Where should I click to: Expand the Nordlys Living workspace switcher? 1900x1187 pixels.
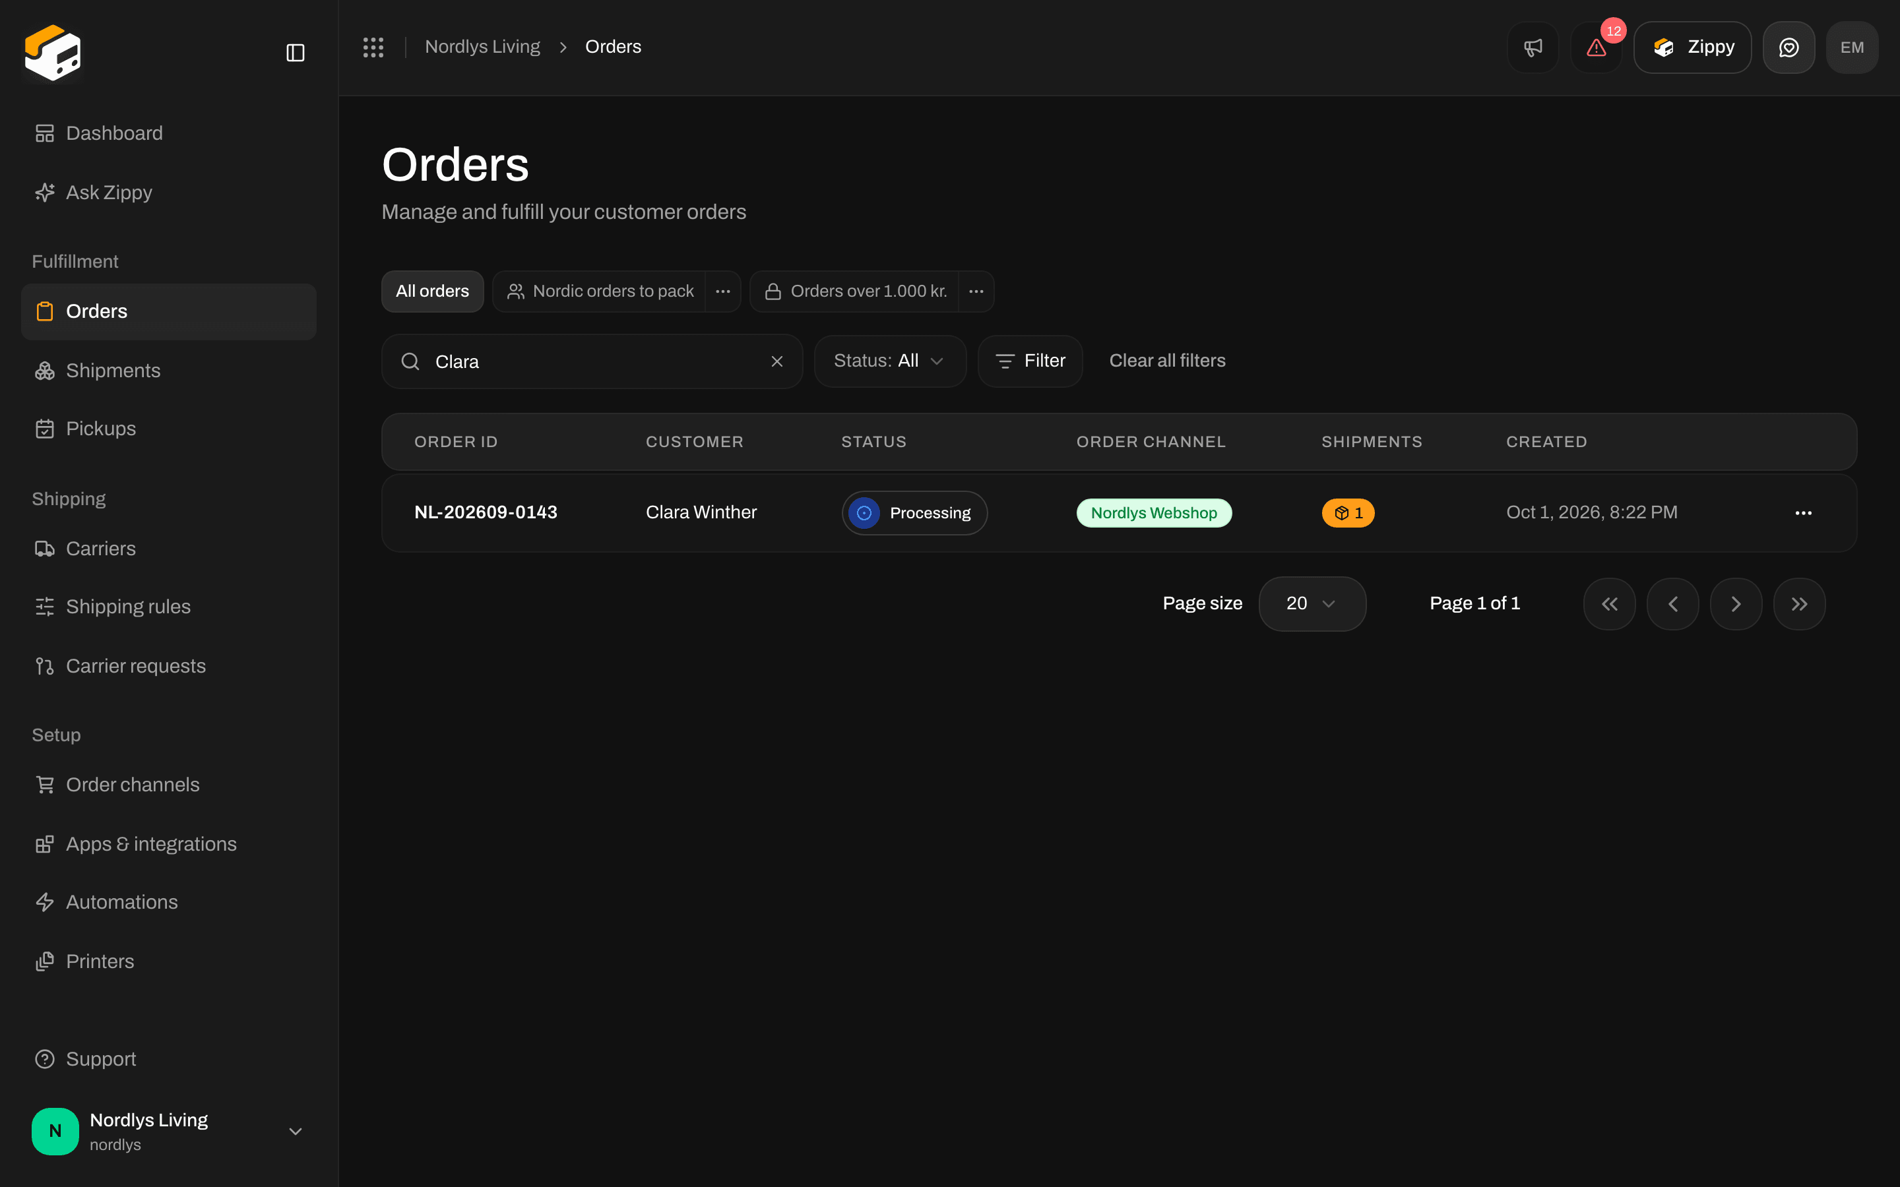point(168,1131)
